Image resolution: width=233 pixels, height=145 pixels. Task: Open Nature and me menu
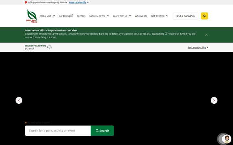(x=97, y=16)
